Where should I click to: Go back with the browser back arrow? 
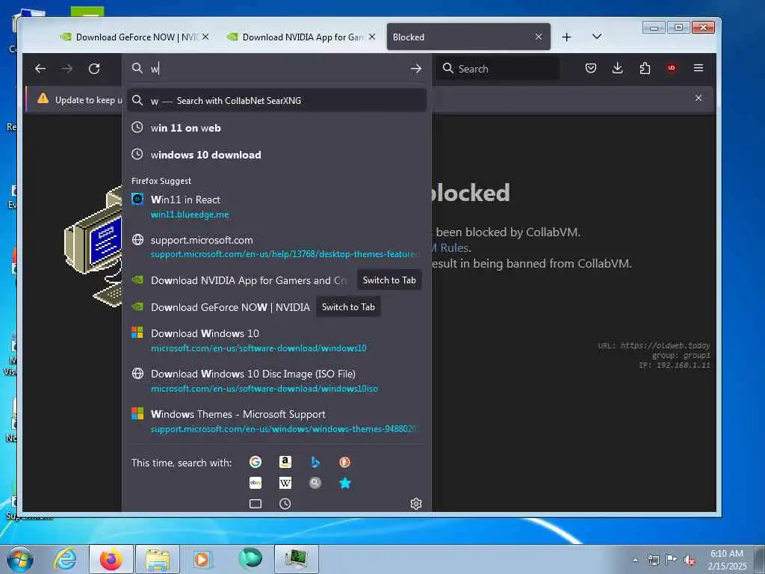(x=40, y=68)
